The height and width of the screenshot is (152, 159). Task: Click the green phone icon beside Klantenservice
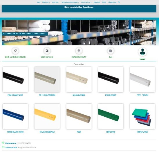pos(3,143)
